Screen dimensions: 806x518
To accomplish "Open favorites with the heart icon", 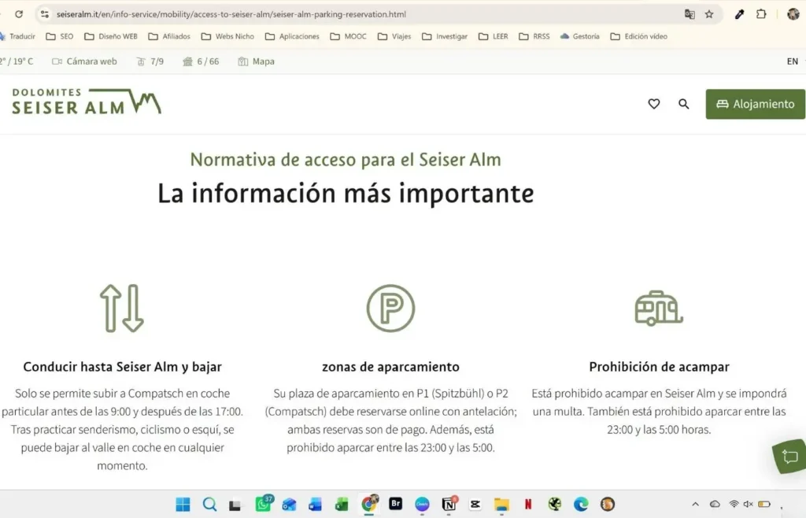I will [654, 104].
